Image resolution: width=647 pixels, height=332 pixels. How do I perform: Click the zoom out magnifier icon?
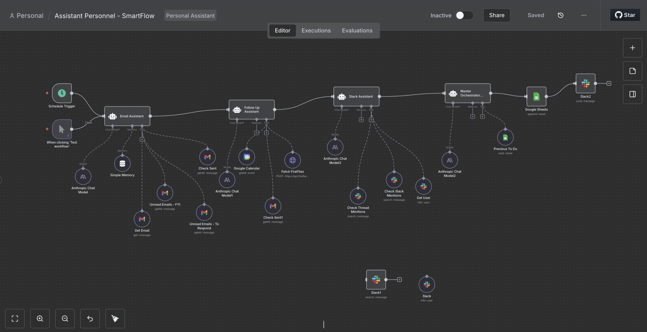pos(65,318)
